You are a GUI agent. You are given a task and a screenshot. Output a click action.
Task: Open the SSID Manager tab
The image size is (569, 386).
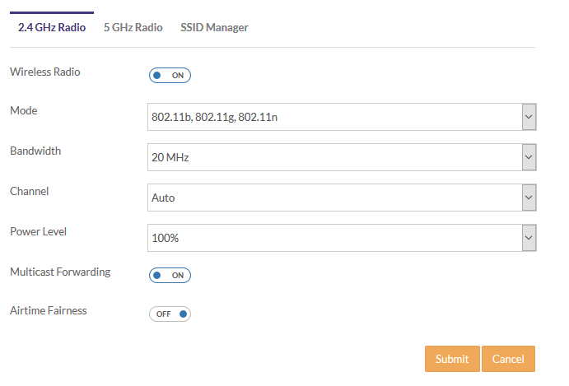pyautogui.click(x=214, y=27)
